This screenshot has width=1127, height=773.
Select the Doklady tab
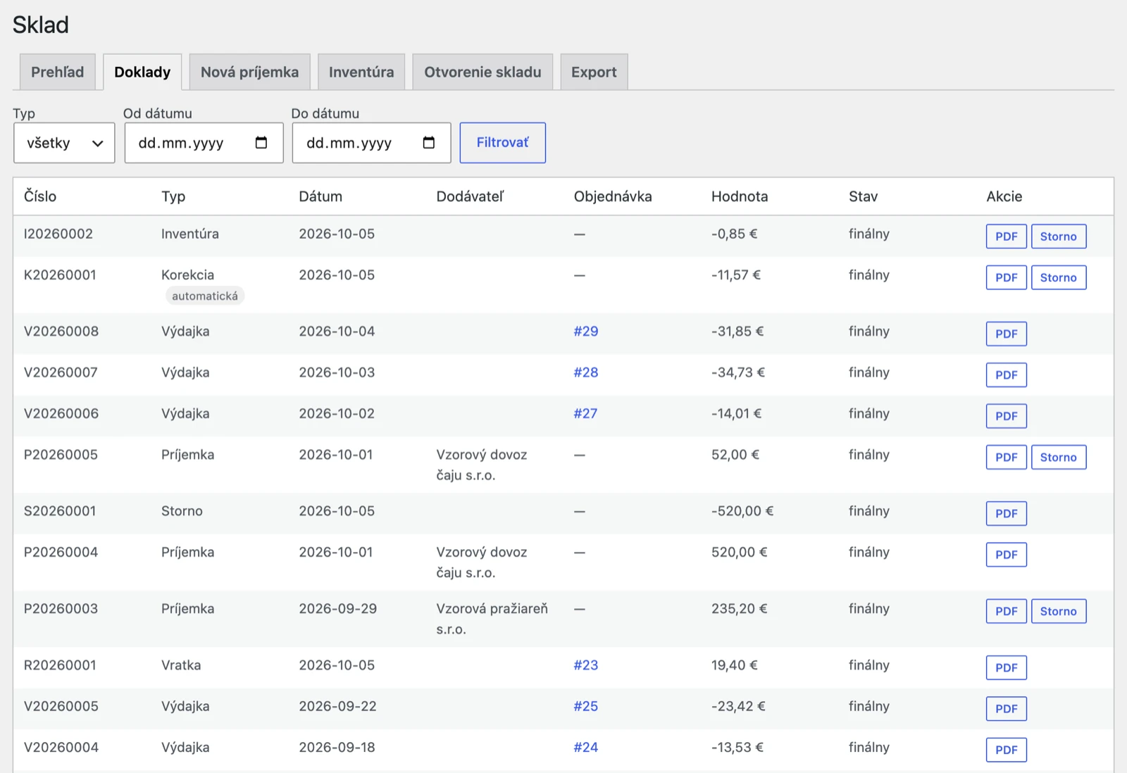[x=142, y=72]
